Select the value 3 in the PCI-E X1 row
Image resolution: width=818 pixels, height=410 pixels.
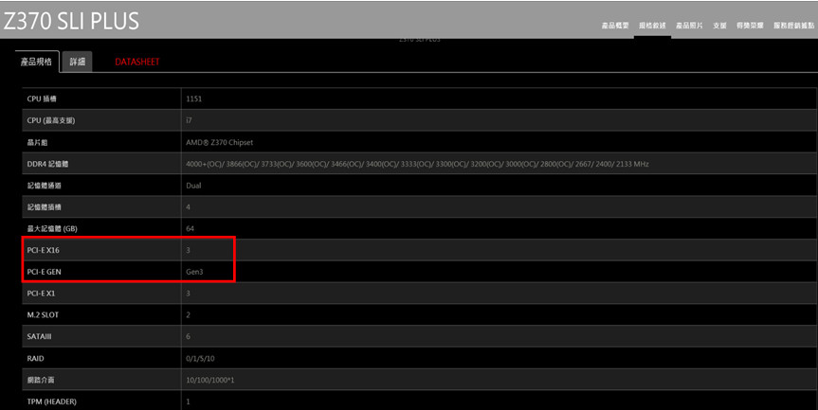(189, 294)
